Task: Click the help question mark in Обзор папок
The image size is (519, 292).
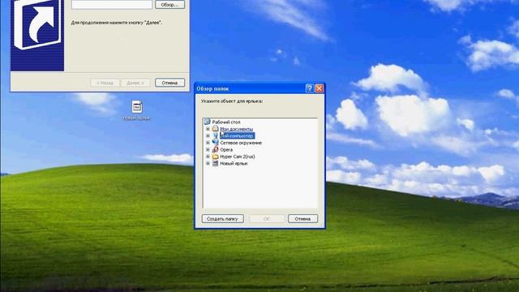Action: click(309, 88)
